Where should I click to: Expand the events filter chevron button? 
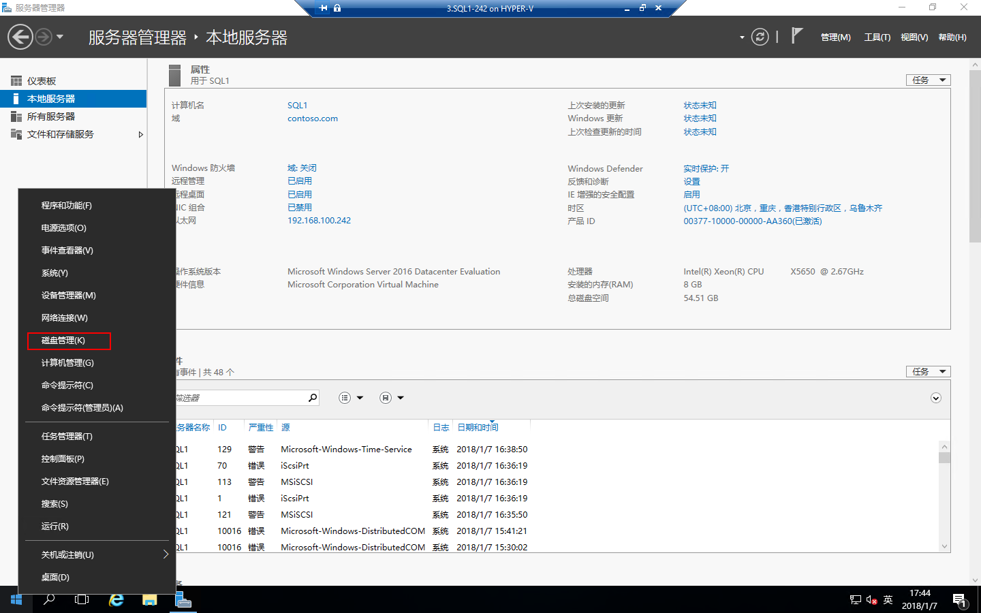pos(936,398)
